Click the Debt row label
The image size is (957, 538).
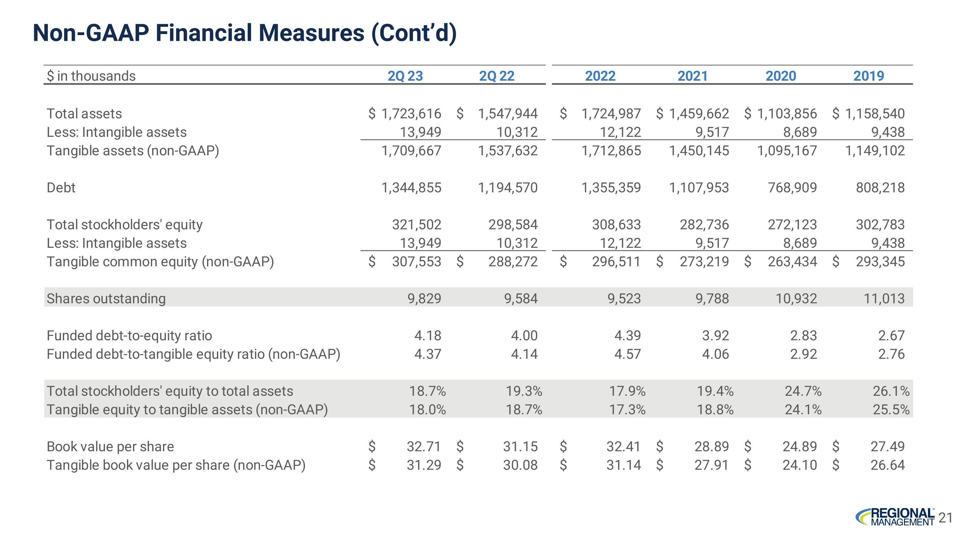(x=61, y=188)
